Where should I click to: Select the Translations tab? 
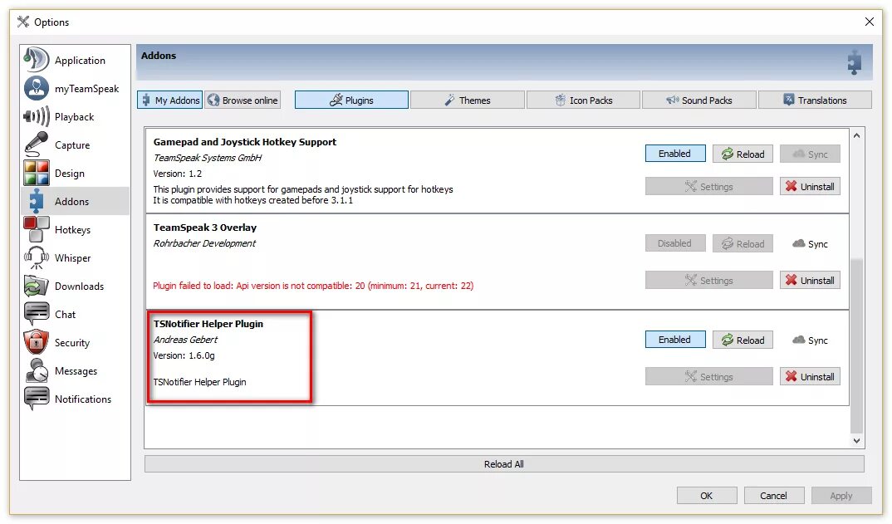[815, 100]
